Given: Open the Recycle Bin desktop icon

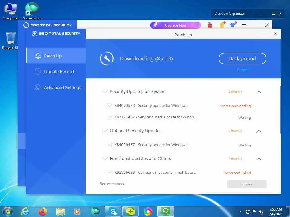Looking at the screenshot, I should 10,41.
